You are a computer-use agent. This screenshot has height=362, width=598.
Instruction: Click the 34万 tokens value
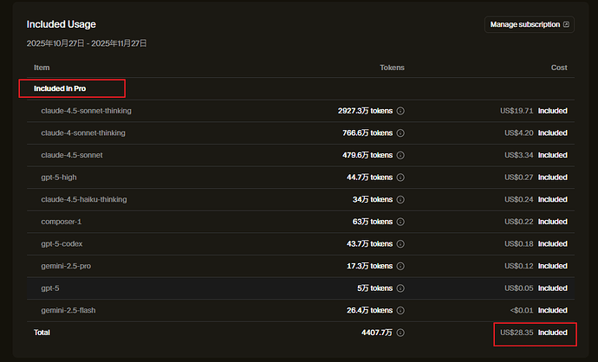pyautogui.click(x=373, y=199)
